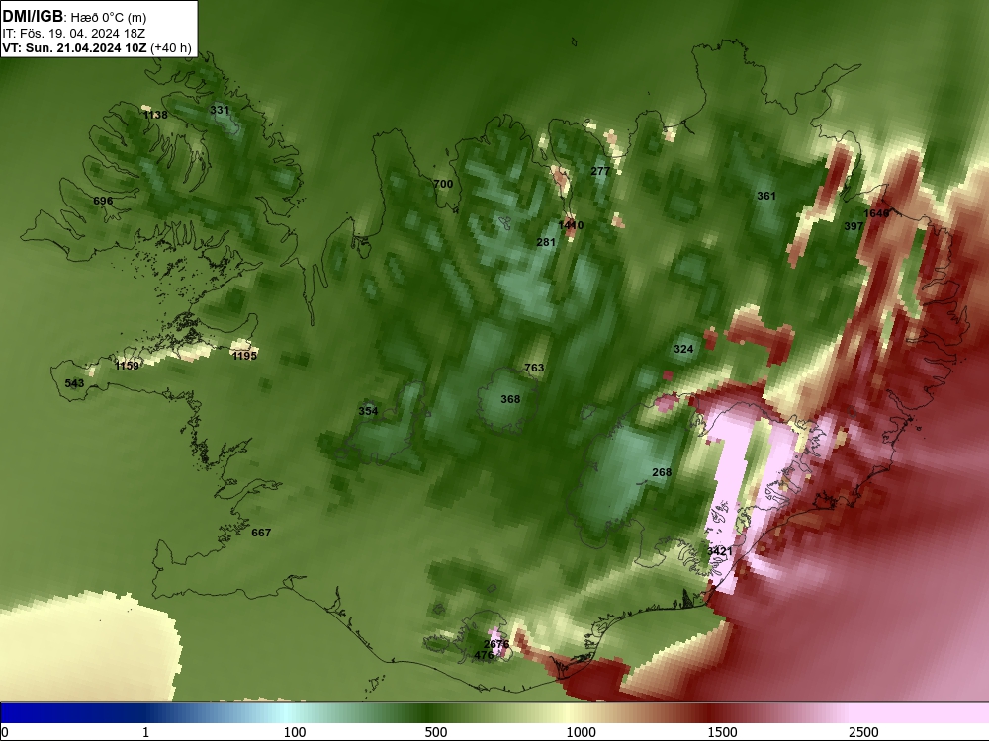This screenshot has width=989, height=741.
Task: Click the legend tick label 100
Action: pyautogui.click(x=295, y=732)
